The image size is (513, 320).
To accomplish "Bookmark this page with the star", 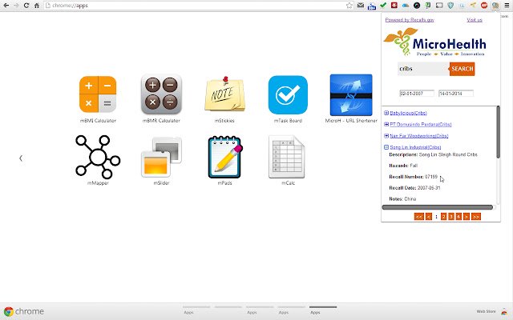I will coord(349,6).
